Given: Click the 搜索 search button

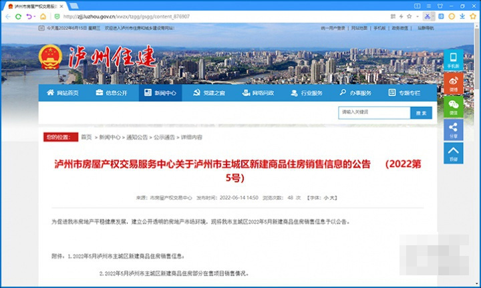Looking at the screenshot, I should pos(421,113).
